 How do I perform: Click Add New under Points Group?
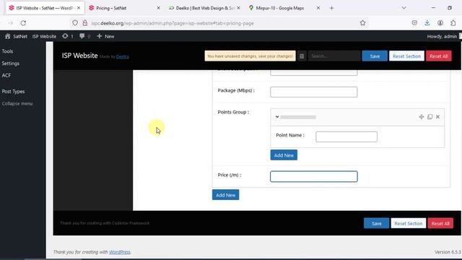tap(284, 155)
